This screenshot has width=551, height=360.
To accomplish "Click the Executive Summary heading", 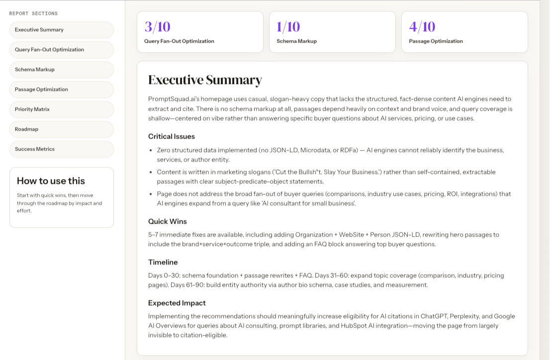I will pyautogui.click(x=205, y=80).
